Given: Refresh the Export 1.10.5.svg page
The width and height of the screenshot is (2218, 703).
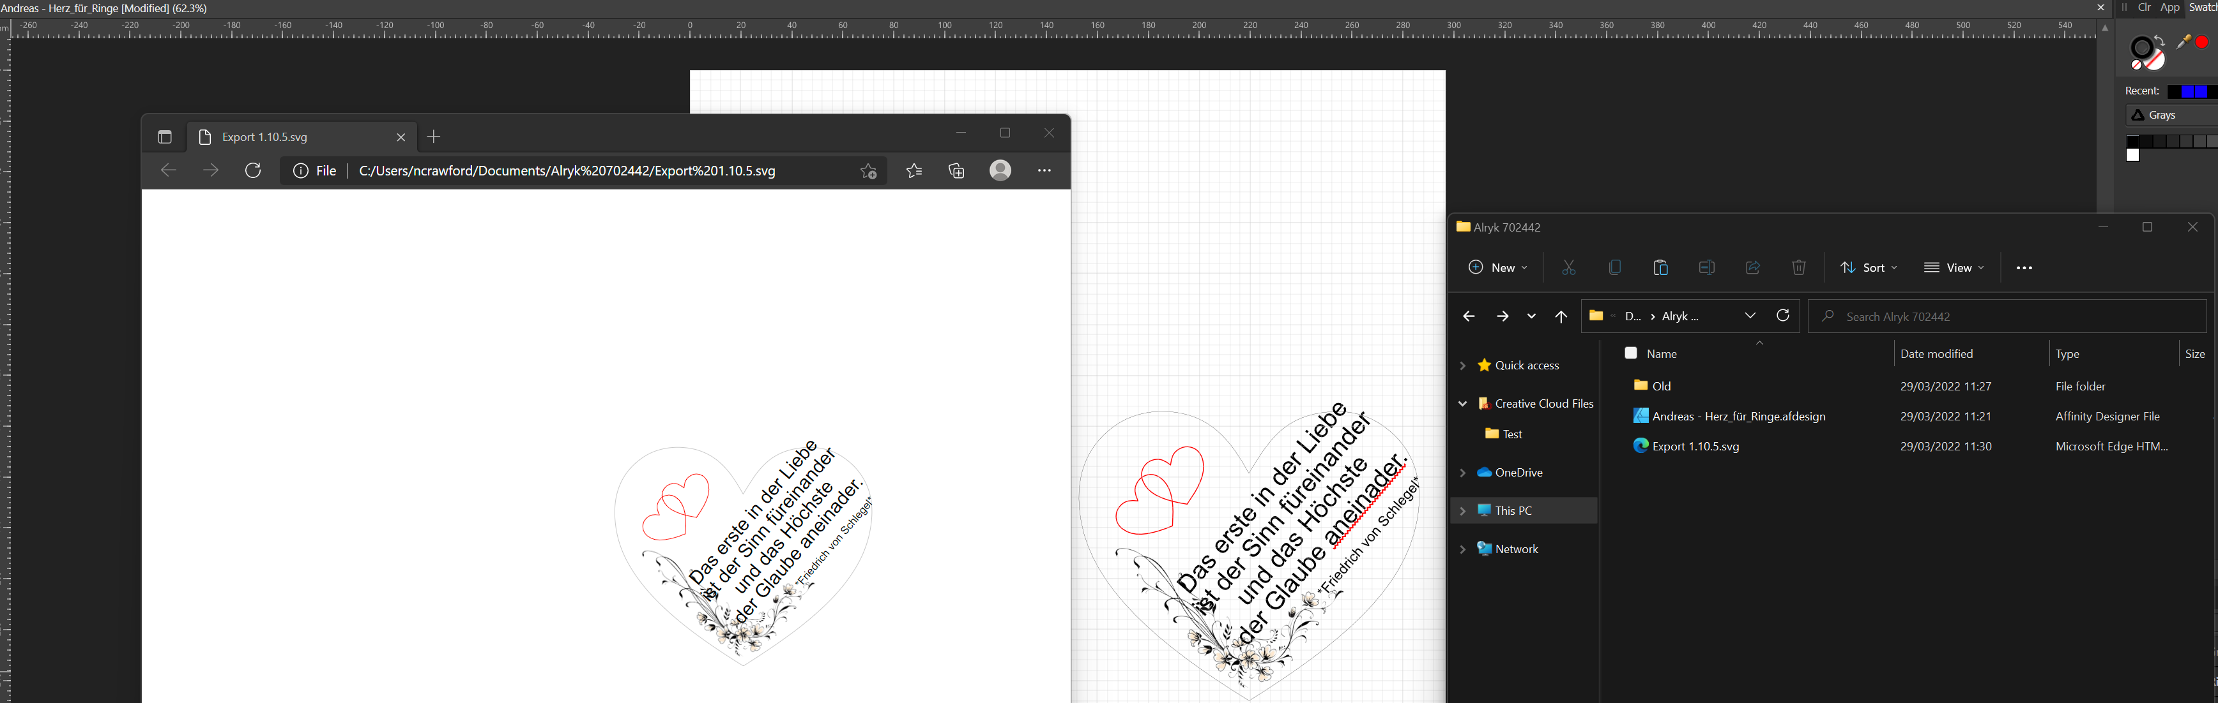Looking at the screenshot, I should 252,170.
